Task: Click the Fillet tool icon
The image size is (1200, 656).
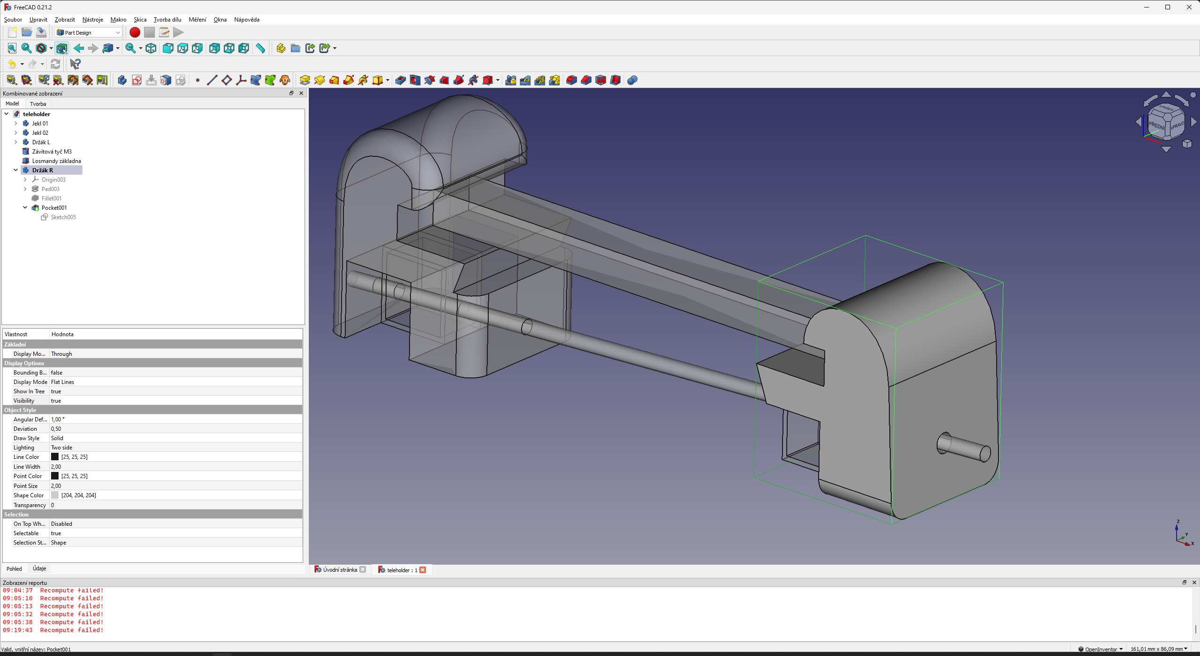Action: pos(571,81)
